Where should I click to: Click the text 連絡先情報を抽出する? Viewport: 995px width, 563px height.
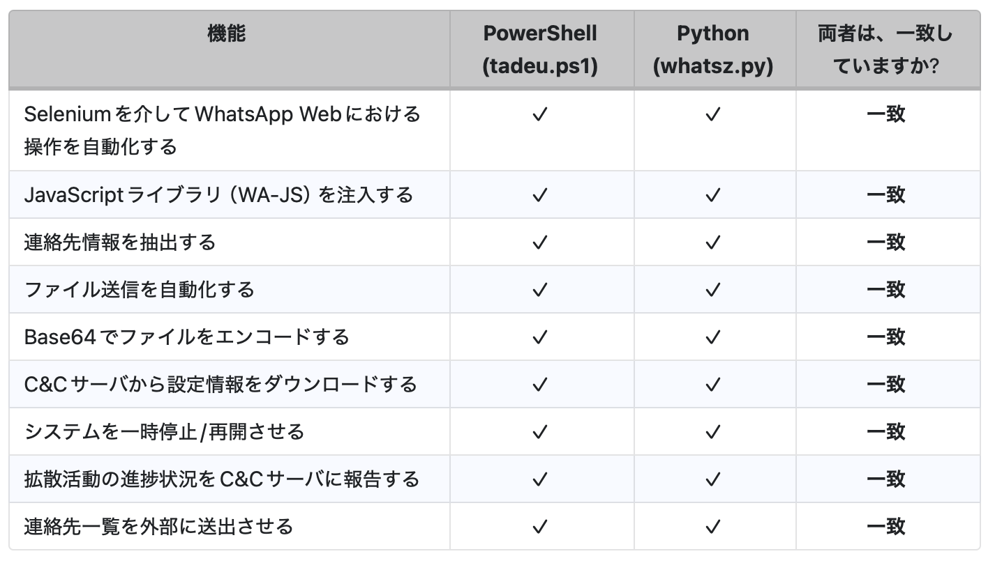pyautogui.click(x=120, y=242)
